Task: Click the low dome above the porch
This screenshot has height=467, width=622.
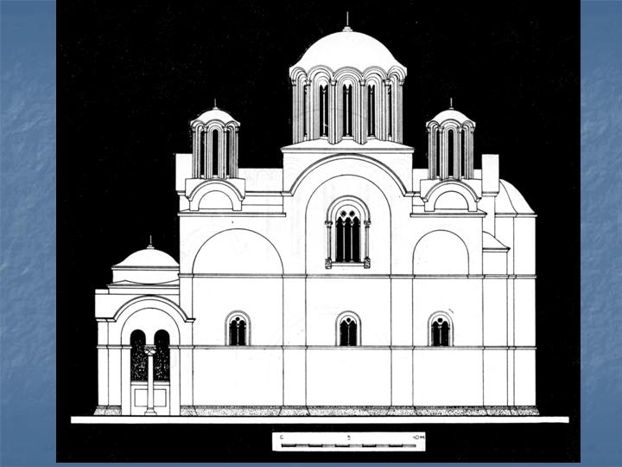Action: [148, 258]
